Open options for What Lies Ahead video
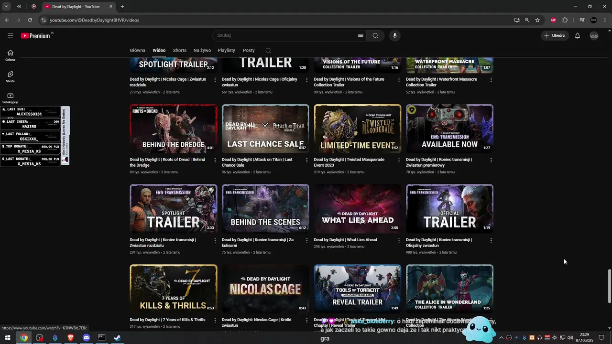This screenshot has width=612, height=344. pos(399,240)
